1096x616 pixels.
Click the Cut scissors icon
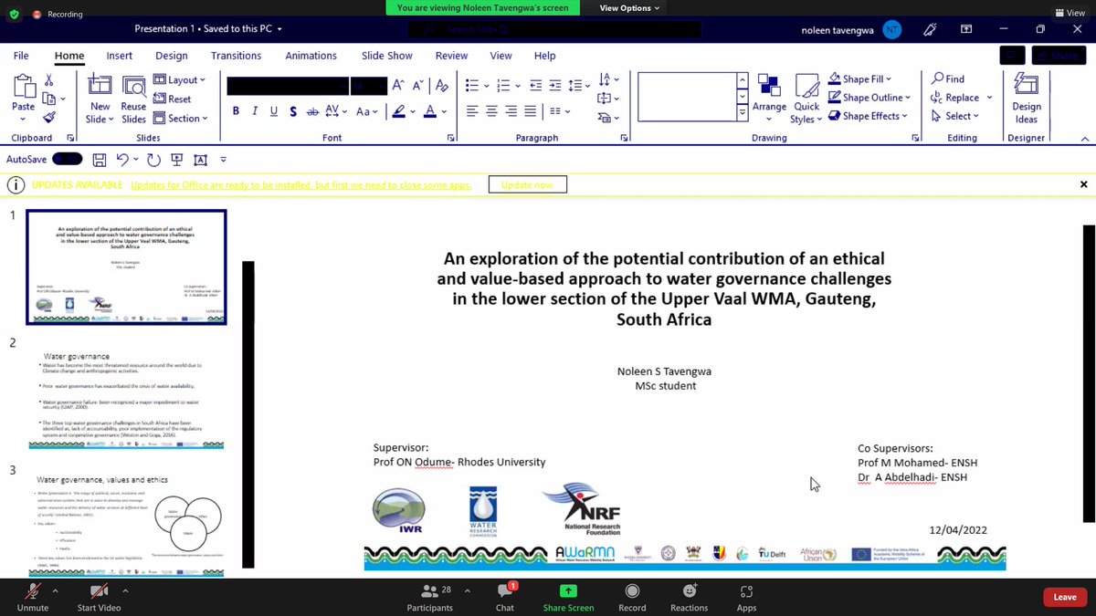click(x=49, y=80)
